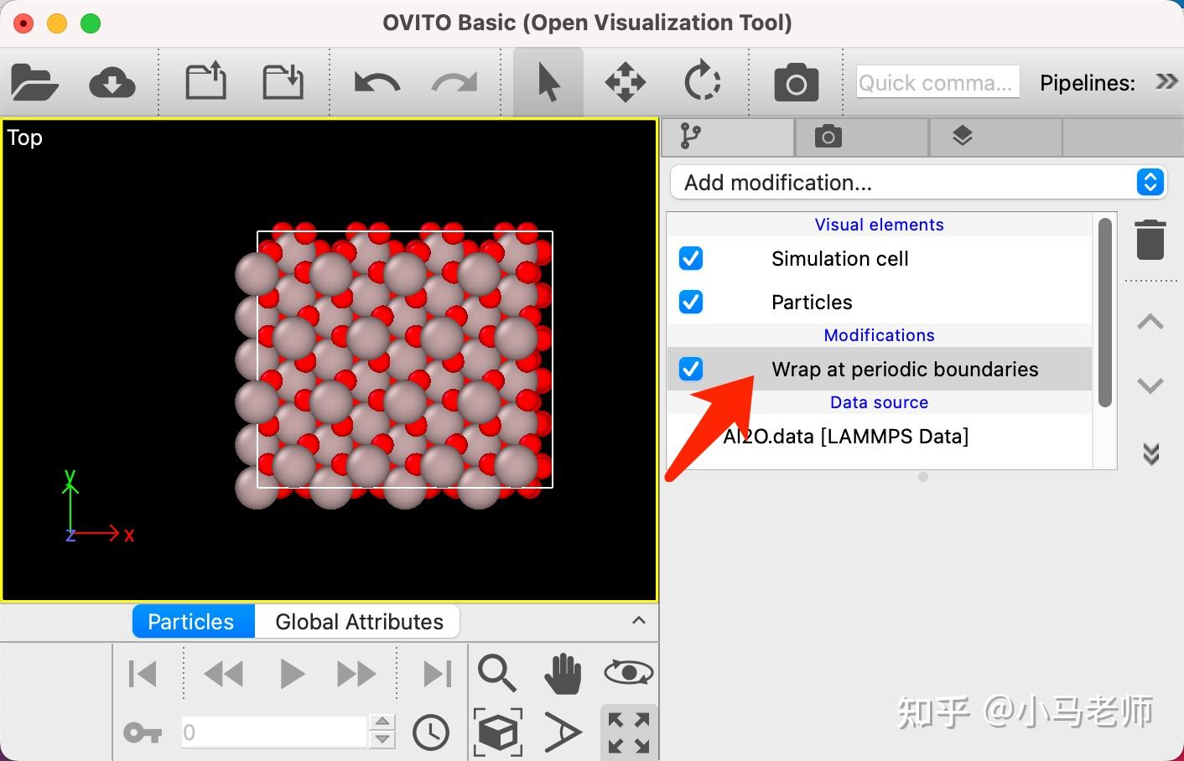Delete selected modifier with trash button

pyautogui.click(x=1150, y=239)
